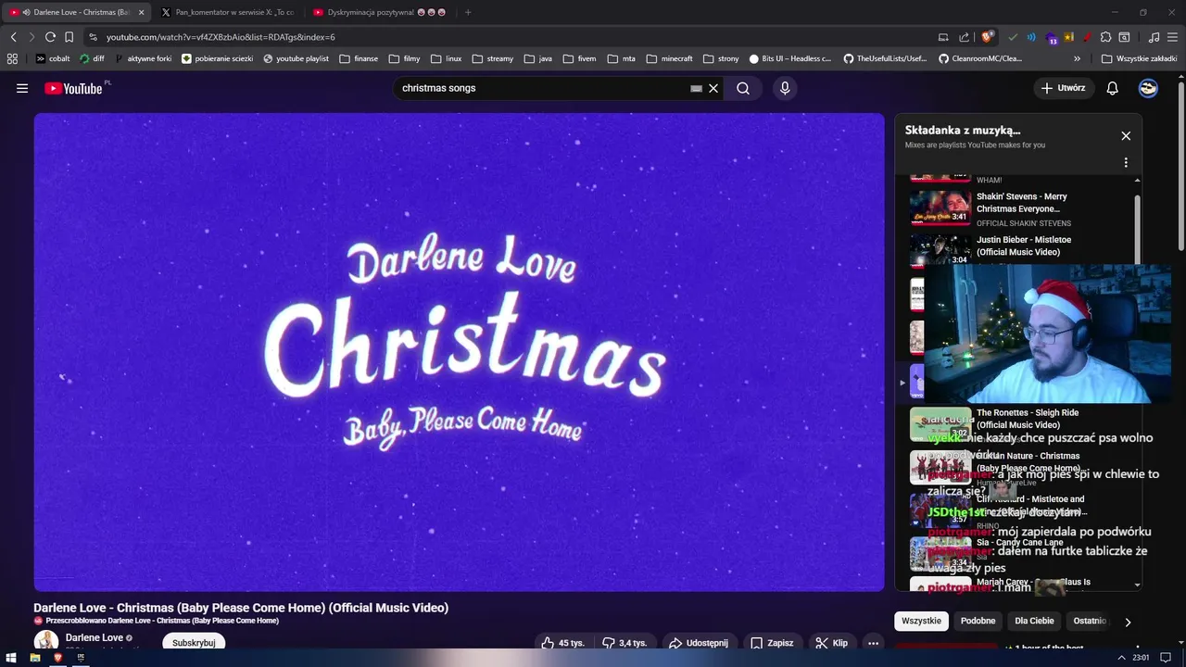Open the extensions puzzle-piece menu
Viewport: 1186px width, 667px height.
point(1105,37)
